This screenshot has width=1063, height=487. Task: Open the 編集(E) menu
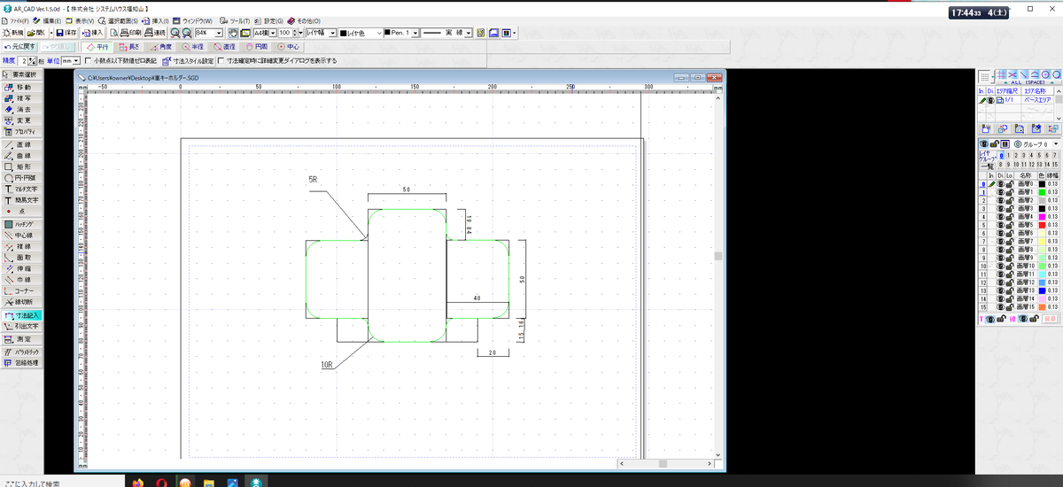tap(48, 19)
